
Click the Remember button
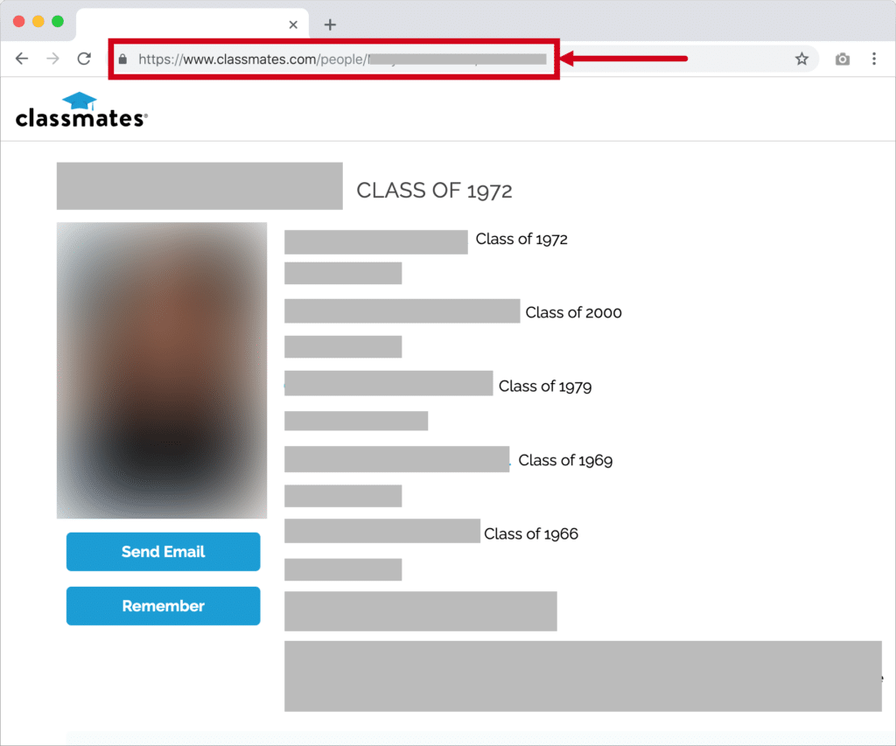[163, 605]
